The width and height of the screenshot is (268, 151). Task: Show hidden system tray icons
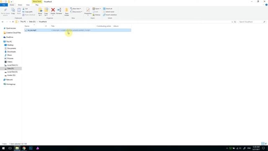tap(227, 148)
